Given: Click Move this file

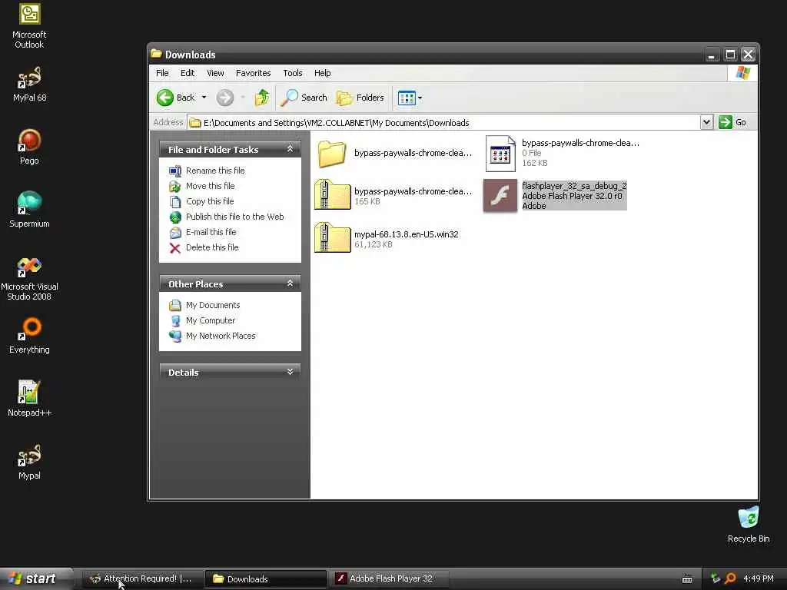Looking at the screenshot, I should click(202, 186).
